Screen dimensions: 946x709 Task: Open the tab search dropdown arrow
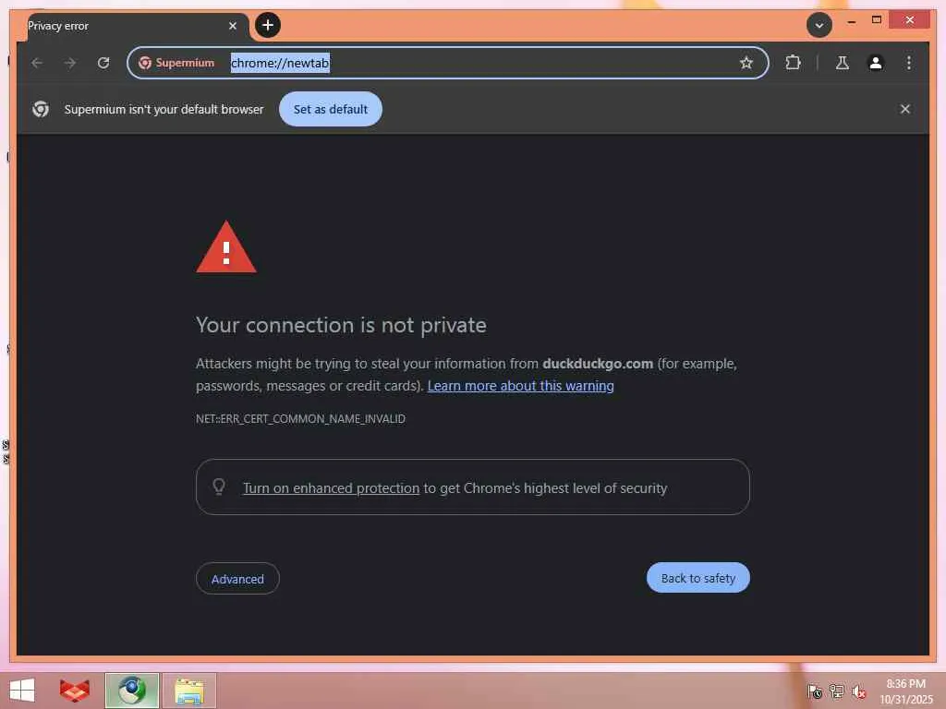point(819,25)
